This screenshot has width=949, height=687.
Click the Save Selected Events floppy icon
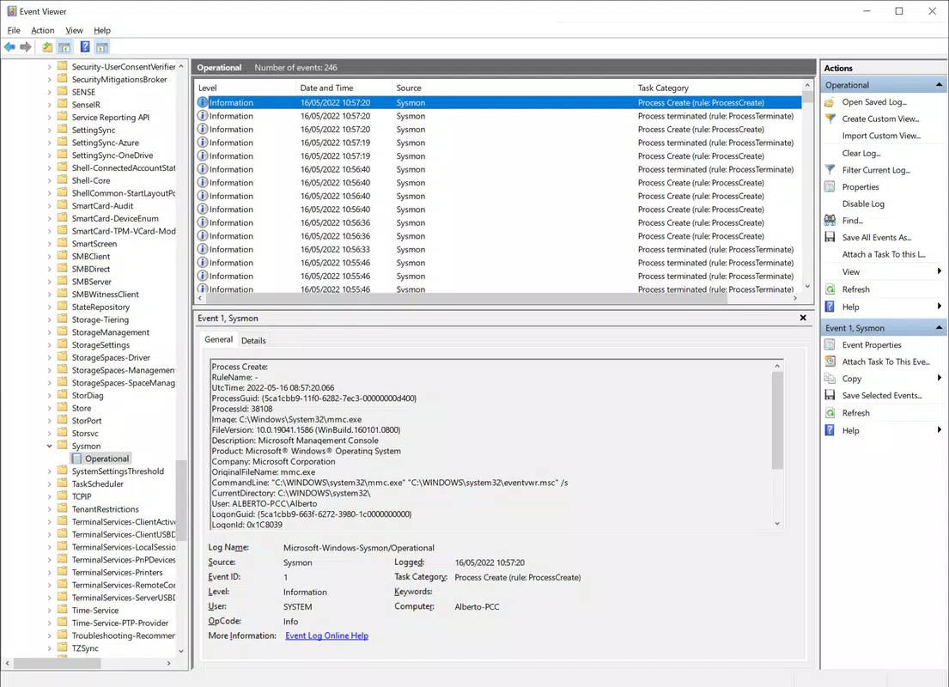830,395
